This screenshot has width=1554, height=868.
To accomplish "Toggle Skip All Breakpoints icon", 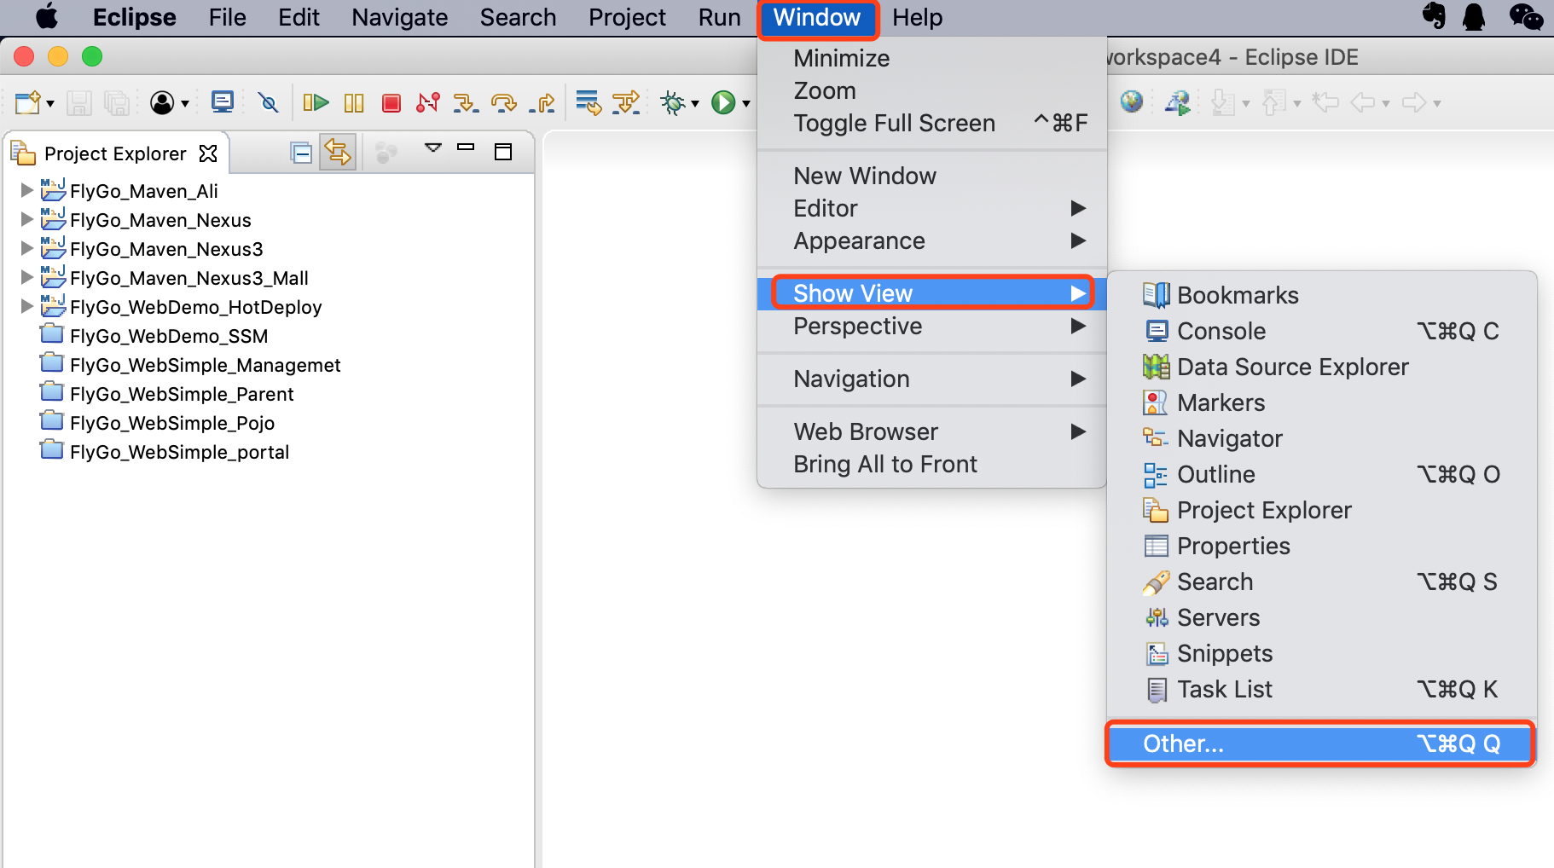I will coord(269,103).
